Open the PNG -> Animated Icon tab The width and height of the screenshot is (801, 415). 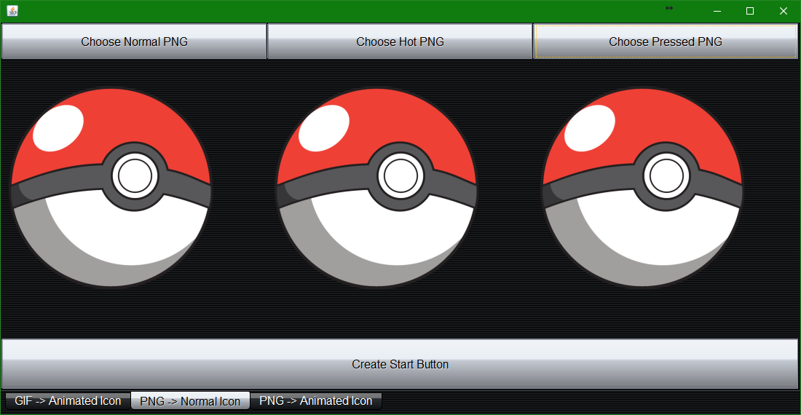click(316, 400)
